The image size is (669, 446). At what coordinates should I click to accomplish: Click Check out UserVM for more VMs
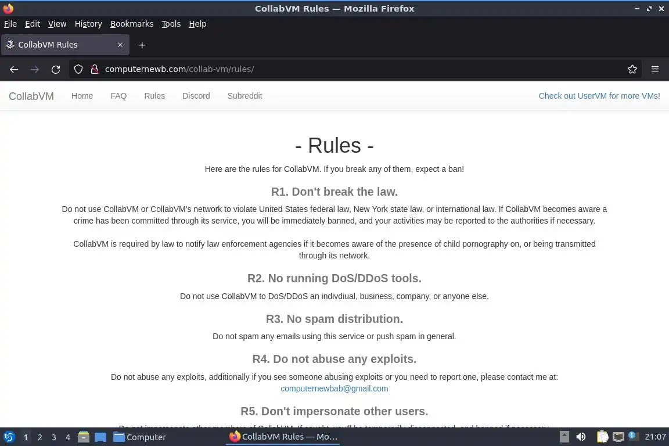click(599, 96)
